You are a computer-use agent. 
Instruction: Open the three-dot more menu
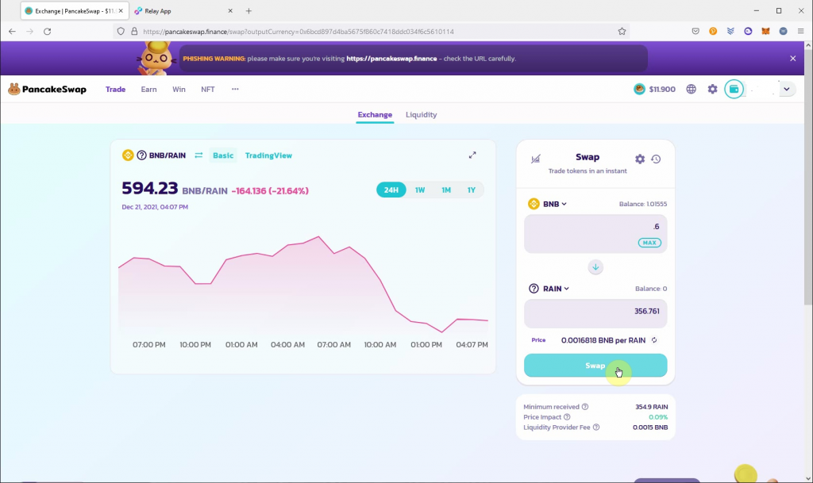tap(235, 89)
